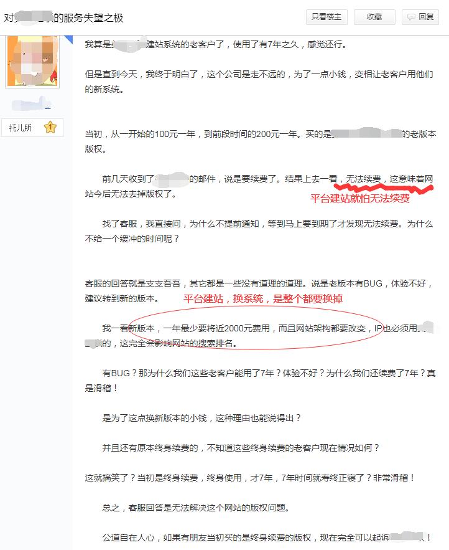Viewport: 449px width, 550px height.
Task: Open the blurred username under the avatar
Action: click(x=32, y=103)
